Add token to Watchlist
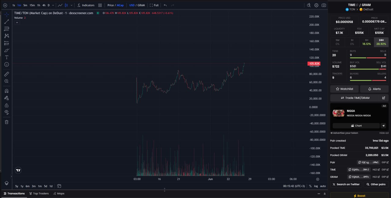The width and height of the screenshot is (391, 198). pyautogui.click(x=344, y=89)
